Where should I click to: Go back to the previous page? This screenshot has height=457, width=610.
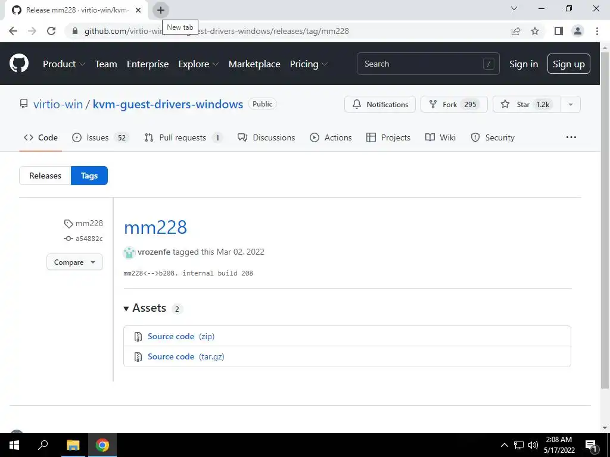13,31
